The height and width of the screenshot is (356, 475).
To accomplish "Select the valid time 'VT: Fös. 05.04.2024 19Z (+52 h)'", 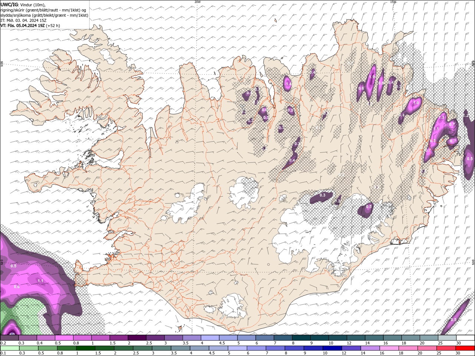I will (30, 26).
